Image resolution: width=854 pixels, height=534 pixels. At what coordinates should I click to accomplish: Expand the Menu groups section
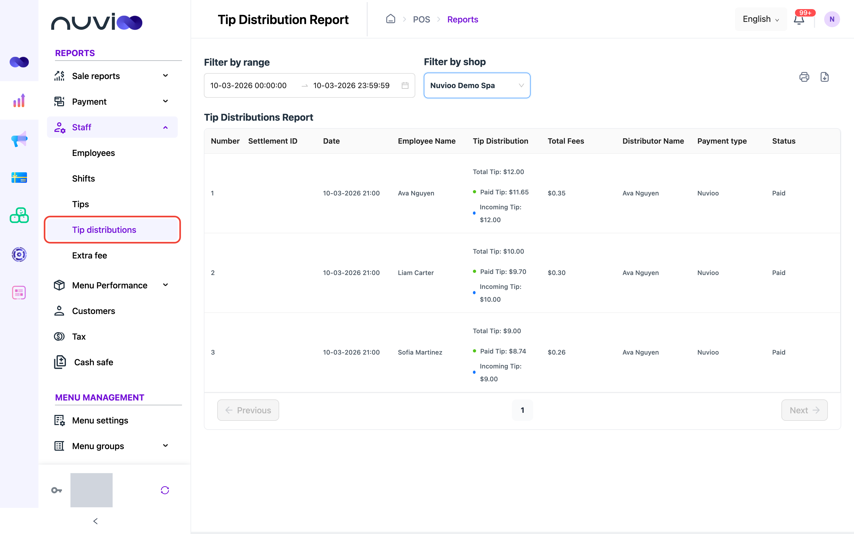[x=112, y=446]
